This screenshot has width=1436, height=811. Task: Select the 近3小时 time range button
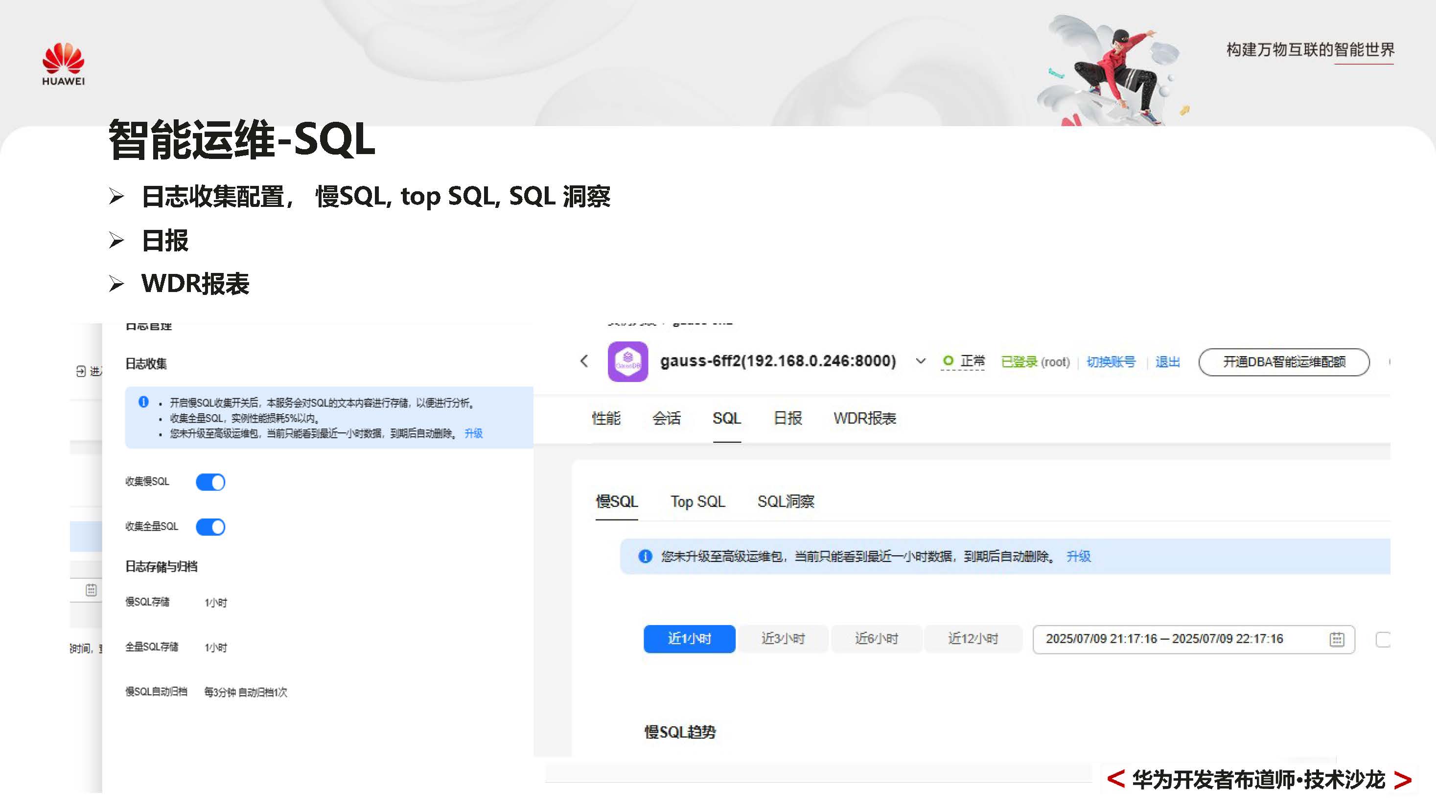(783, 639)
